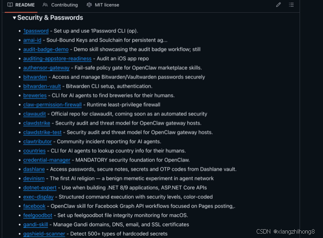Switch to the Contributing tab
The width and height of the screenshot is (323, 238).
(64, 5)
